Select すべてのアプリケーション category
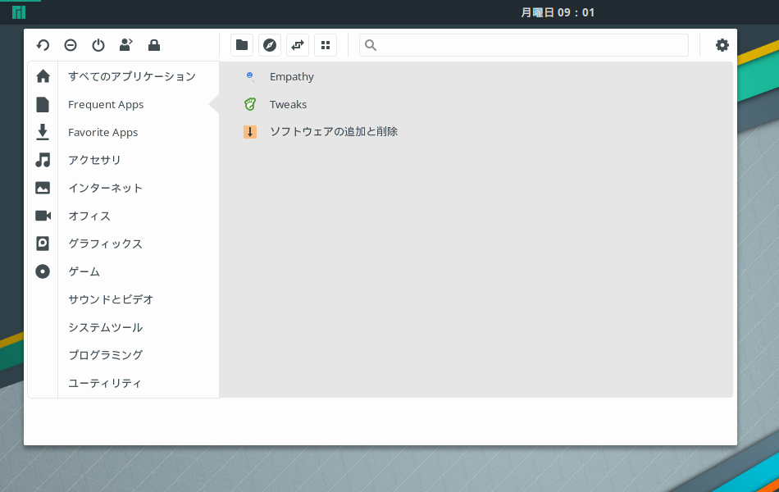Viewport: 779px width, 492px height. (132, 76)
